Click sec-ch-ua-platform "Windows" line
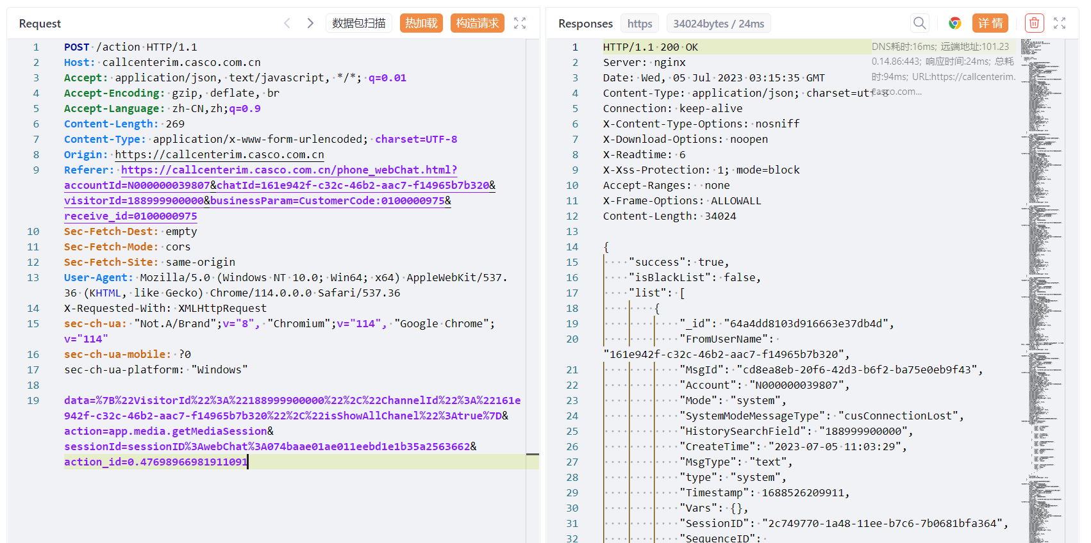 pos(156,369)
